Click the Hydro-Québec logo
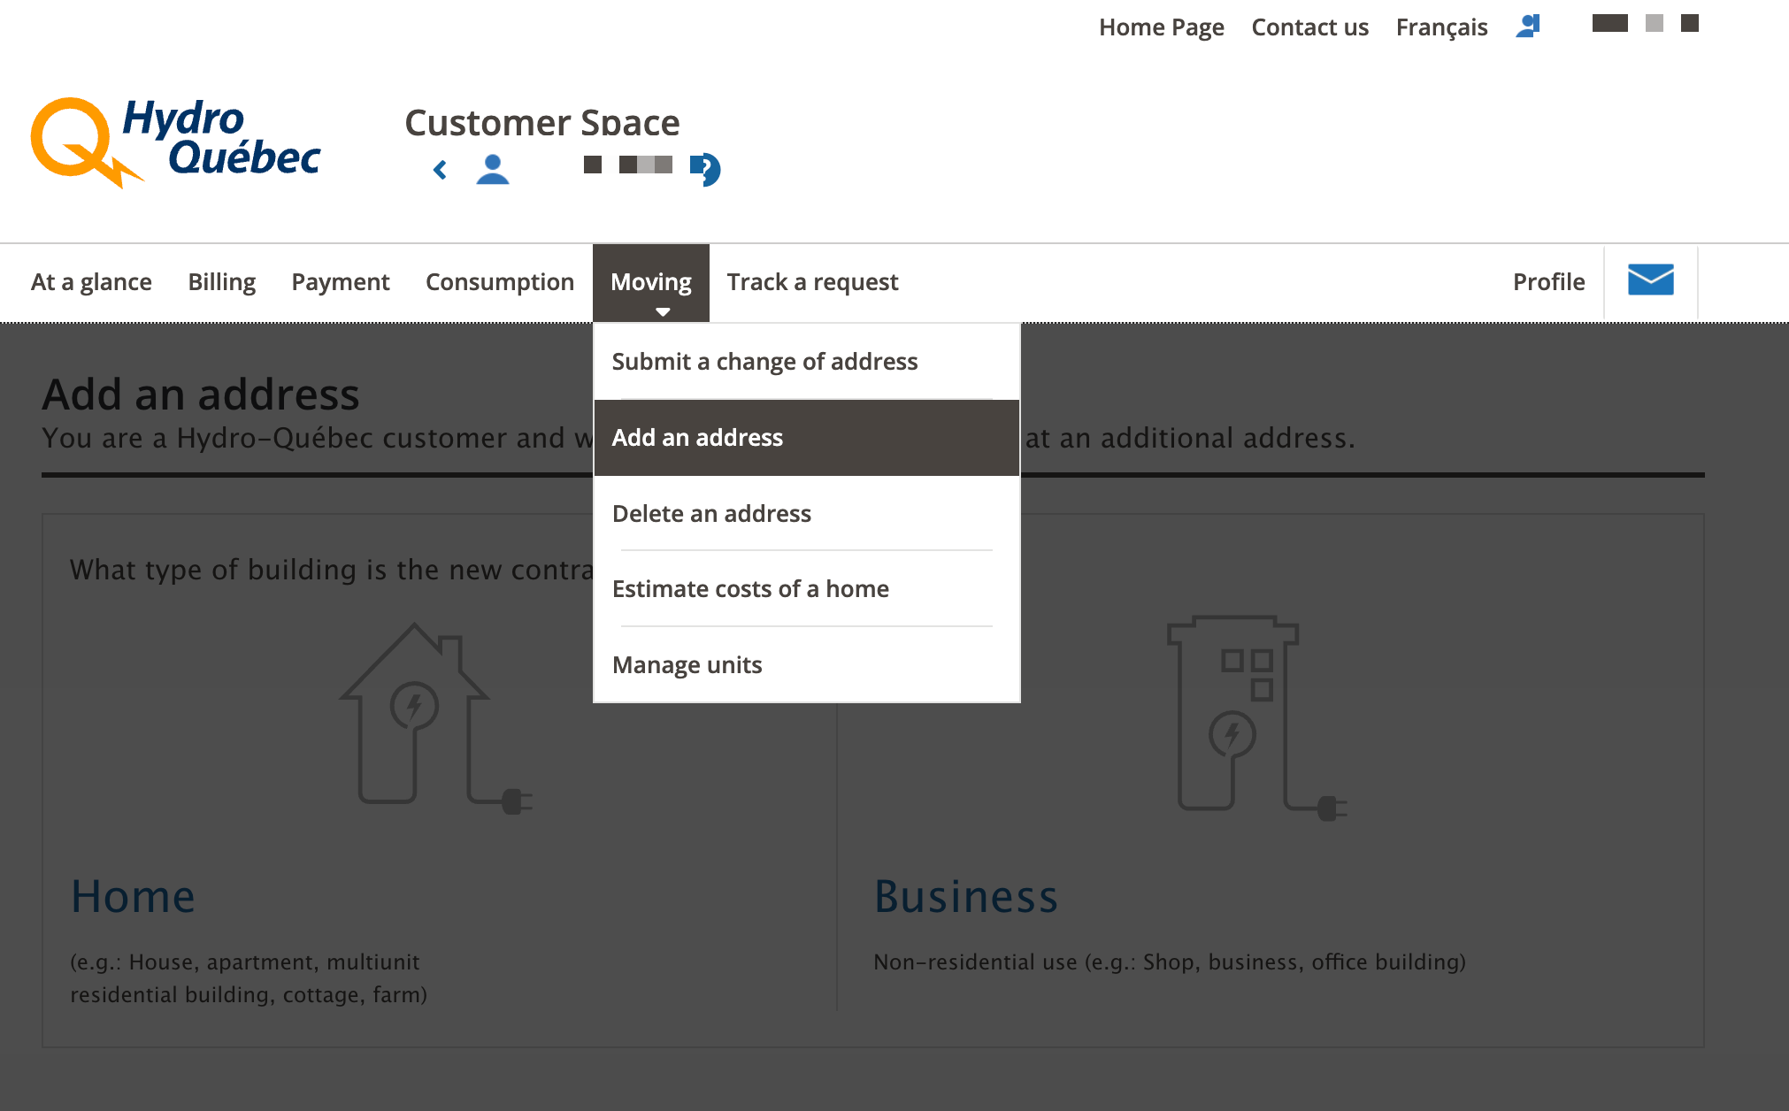Viewport: 1789px width, 1111px height. coord(175,142)
